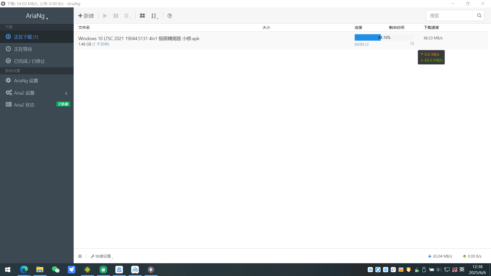The width and height of the screenshot is (491, 276).
Task: Click the checkmark icon beside 已完成
Action: tap(8, 61)
